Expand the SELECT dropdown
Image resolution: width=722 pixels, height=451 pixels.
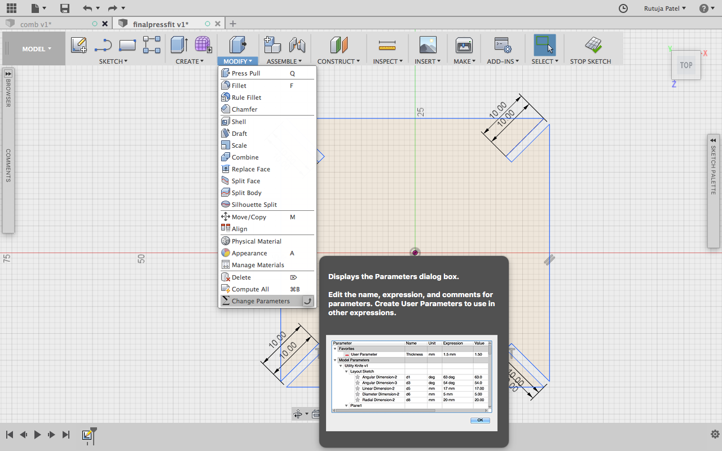tap(544, 61)
